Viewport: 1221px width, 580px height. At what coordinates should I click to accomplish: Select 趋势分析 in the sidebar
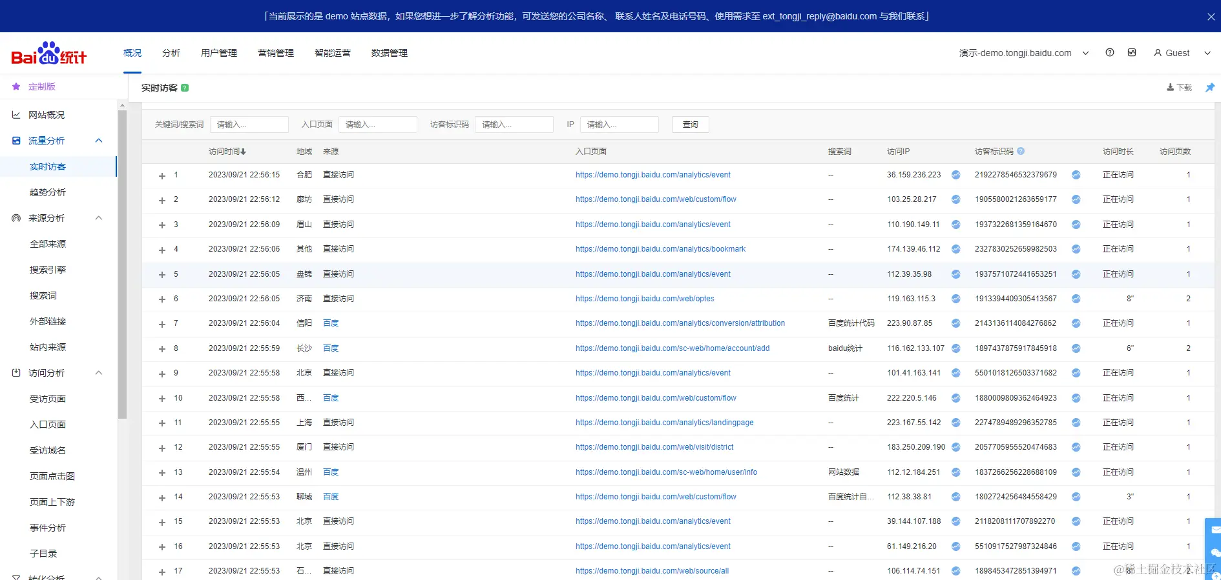click(x=48, y=192)
